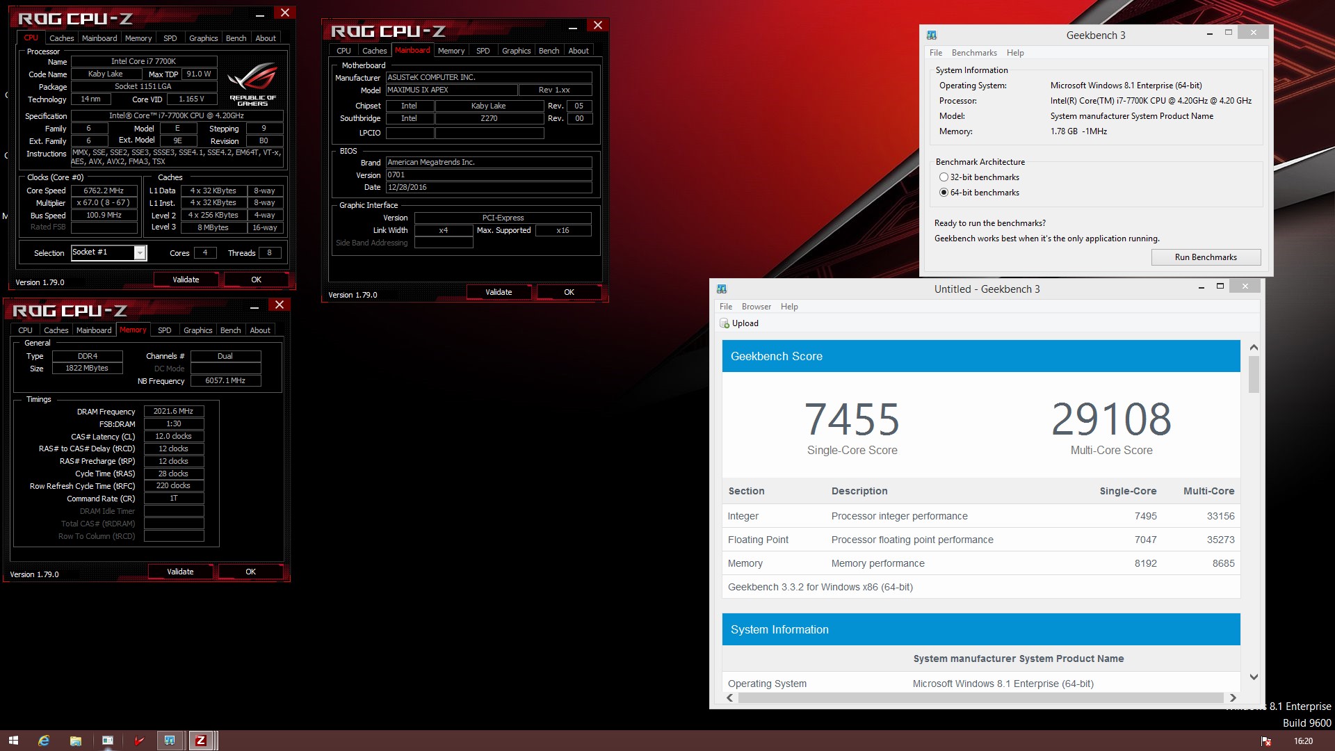This screenshot has width=1335, height=751.
Task: Click Validate in the CPU tab window
Action: [x=186, y=280]
